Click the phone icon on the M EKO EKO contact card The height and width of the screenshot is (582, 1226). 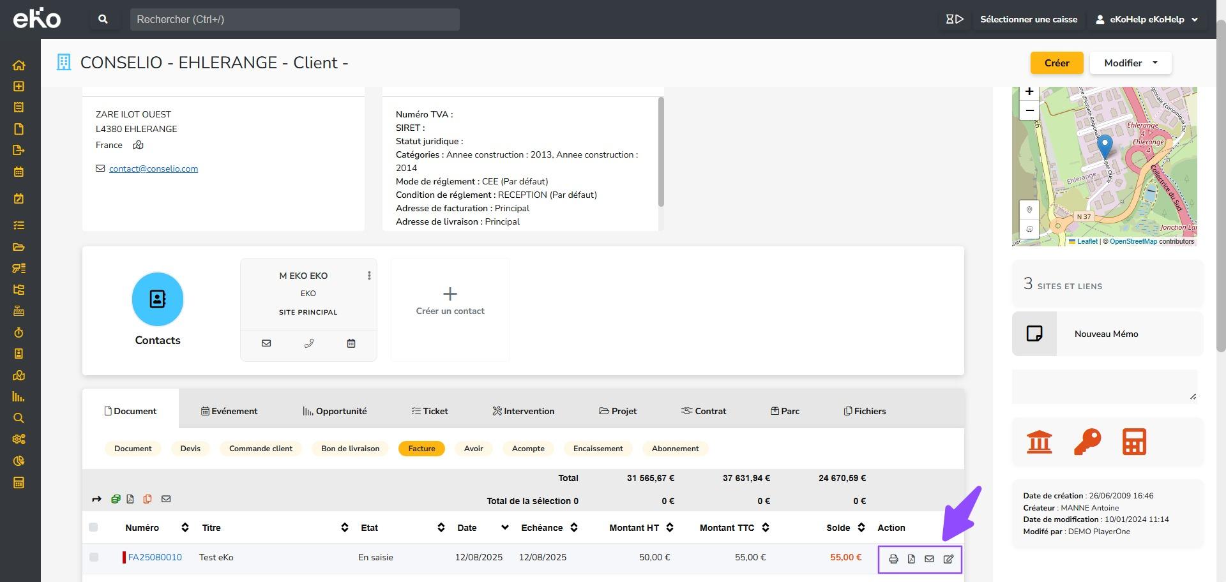point(308,343)
